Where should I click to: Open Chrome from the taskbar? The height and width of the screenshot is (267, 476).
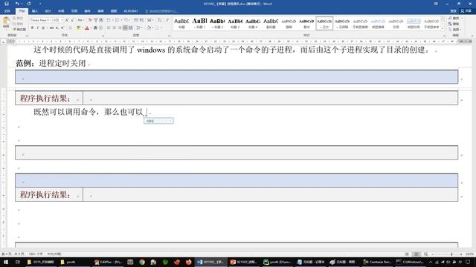coord(142,262)
